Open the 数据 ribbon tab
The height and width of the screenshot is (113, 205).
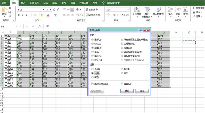pos(54,3)
